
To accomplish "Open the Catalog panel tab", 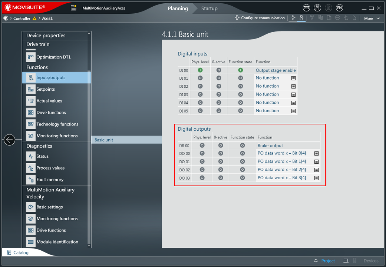I will coord(21,253).
